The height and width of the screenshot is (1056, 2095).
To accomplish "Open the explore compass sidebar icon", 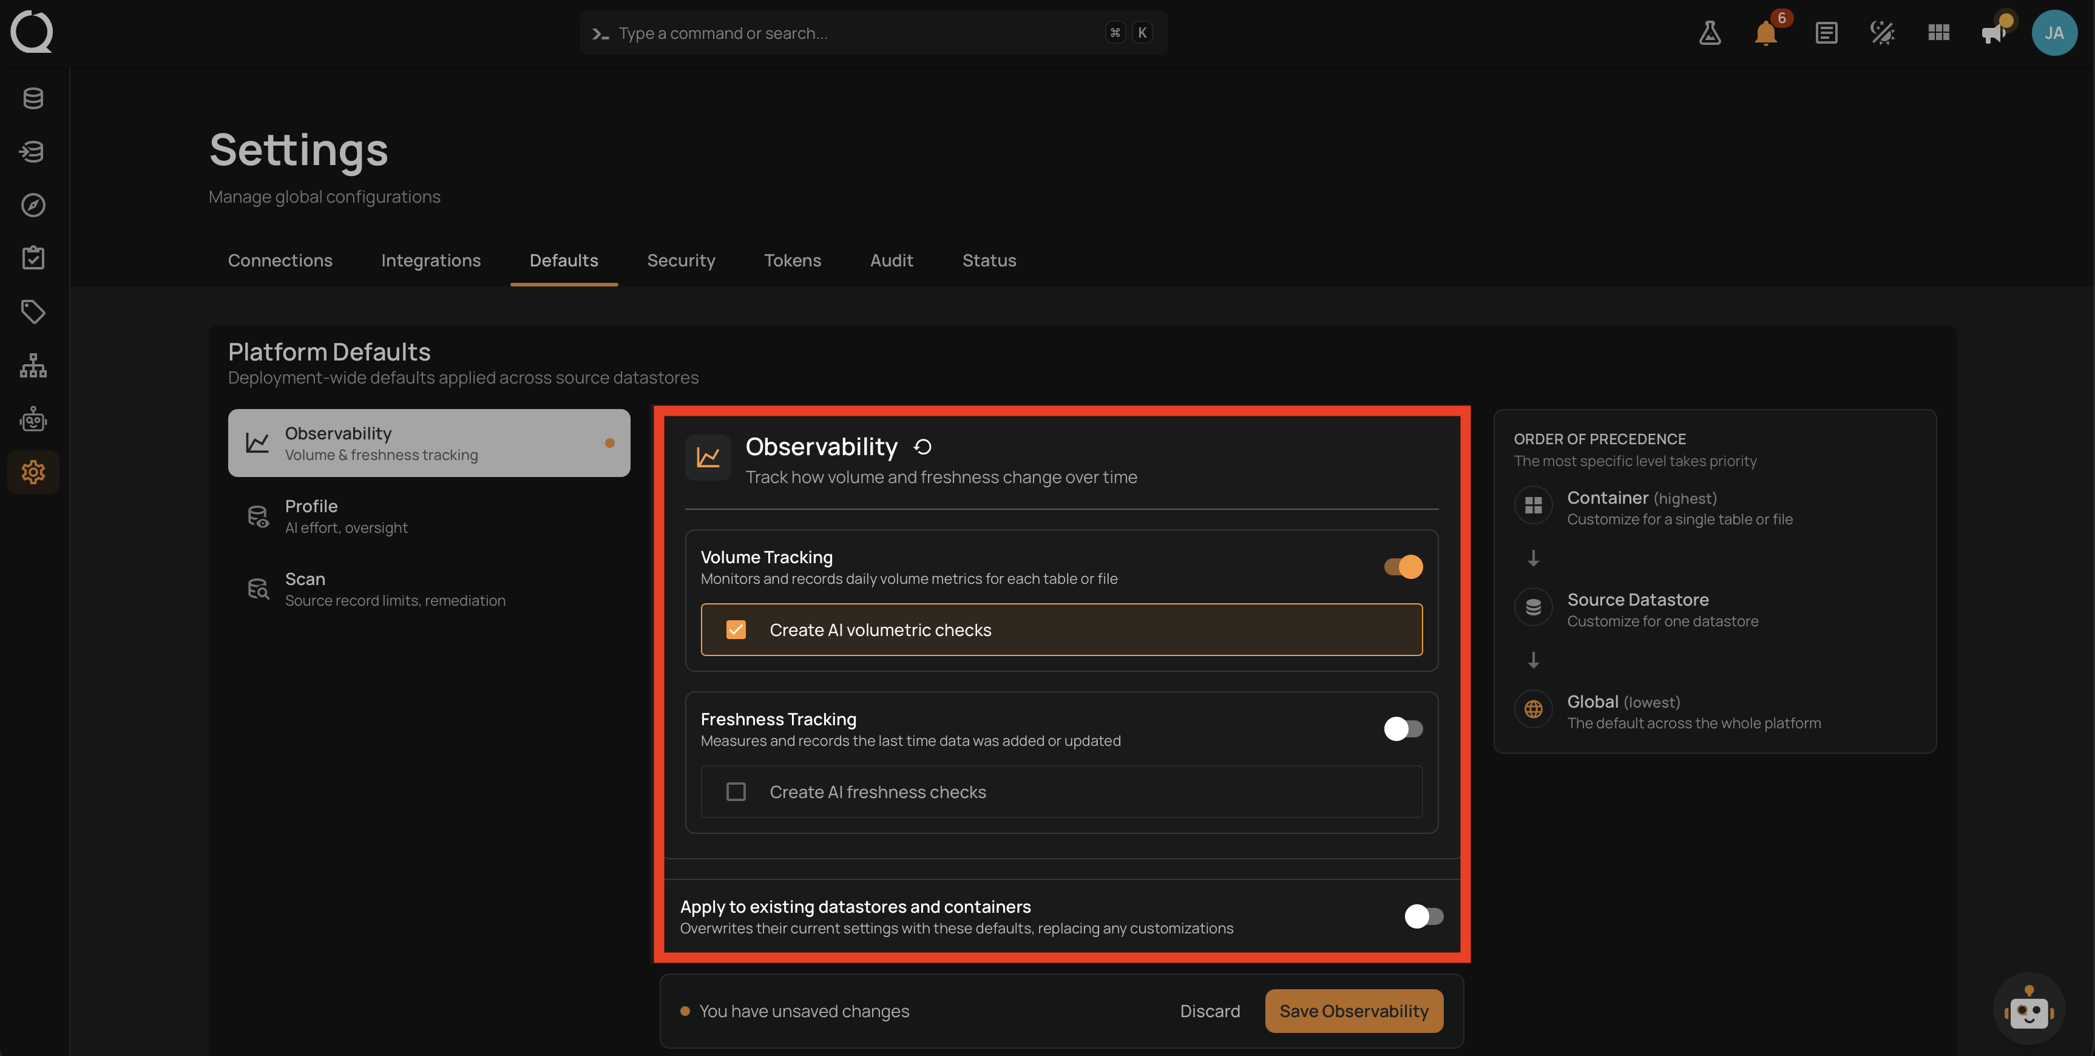I will 33,205.
